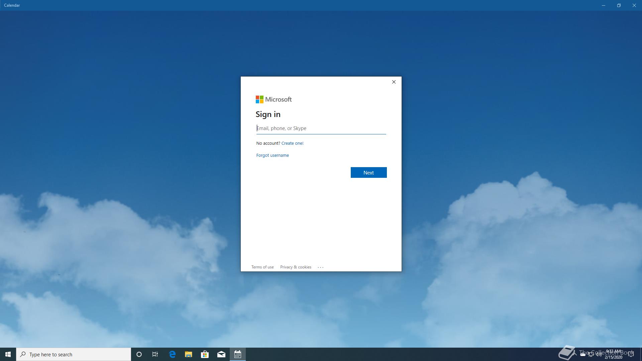This screenshot has height=361, width=642.
Task: Open File Explorer from the taskbar
Action: [x=188, y=354]
